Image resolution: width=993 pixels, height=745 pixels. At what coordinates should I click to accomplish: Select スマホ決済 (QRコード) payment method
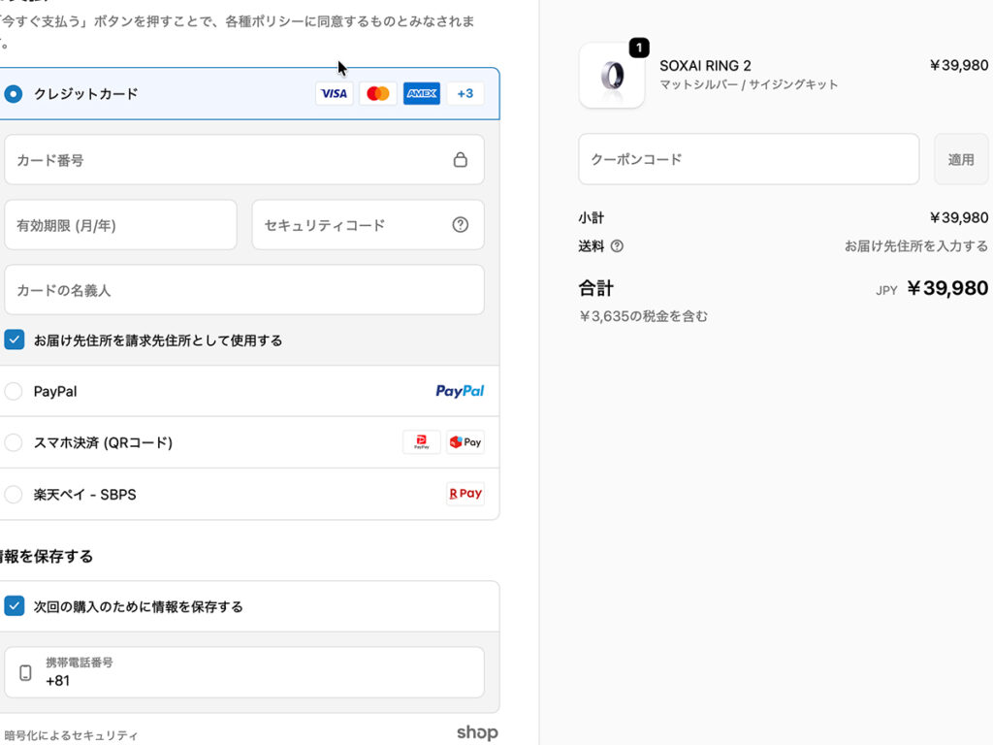pyautogui.click(x=14, y=443)
